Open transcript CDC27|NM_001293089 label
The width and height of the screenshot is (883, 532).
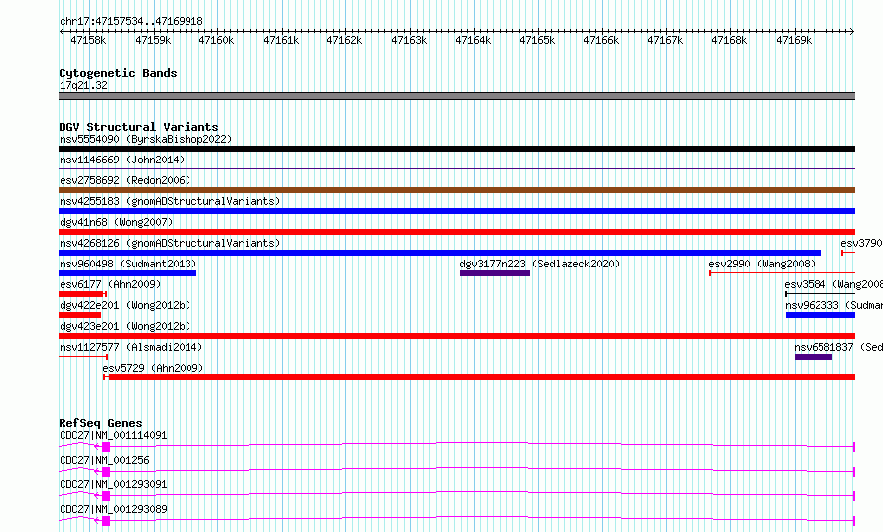point(113,509)
